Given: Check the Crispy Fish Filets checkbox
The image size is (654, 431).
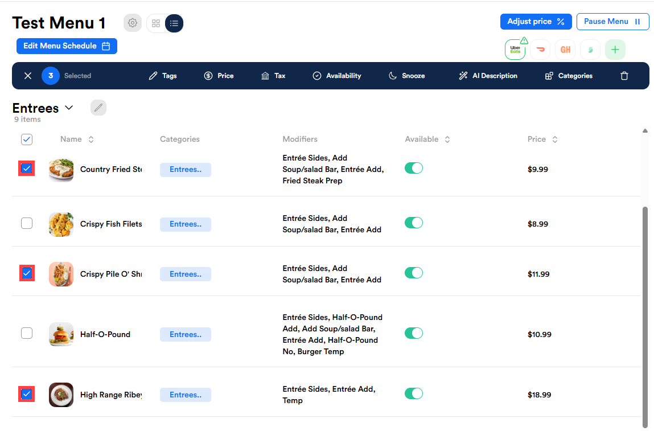Looking at the screenshot, I should click(27, 223).
